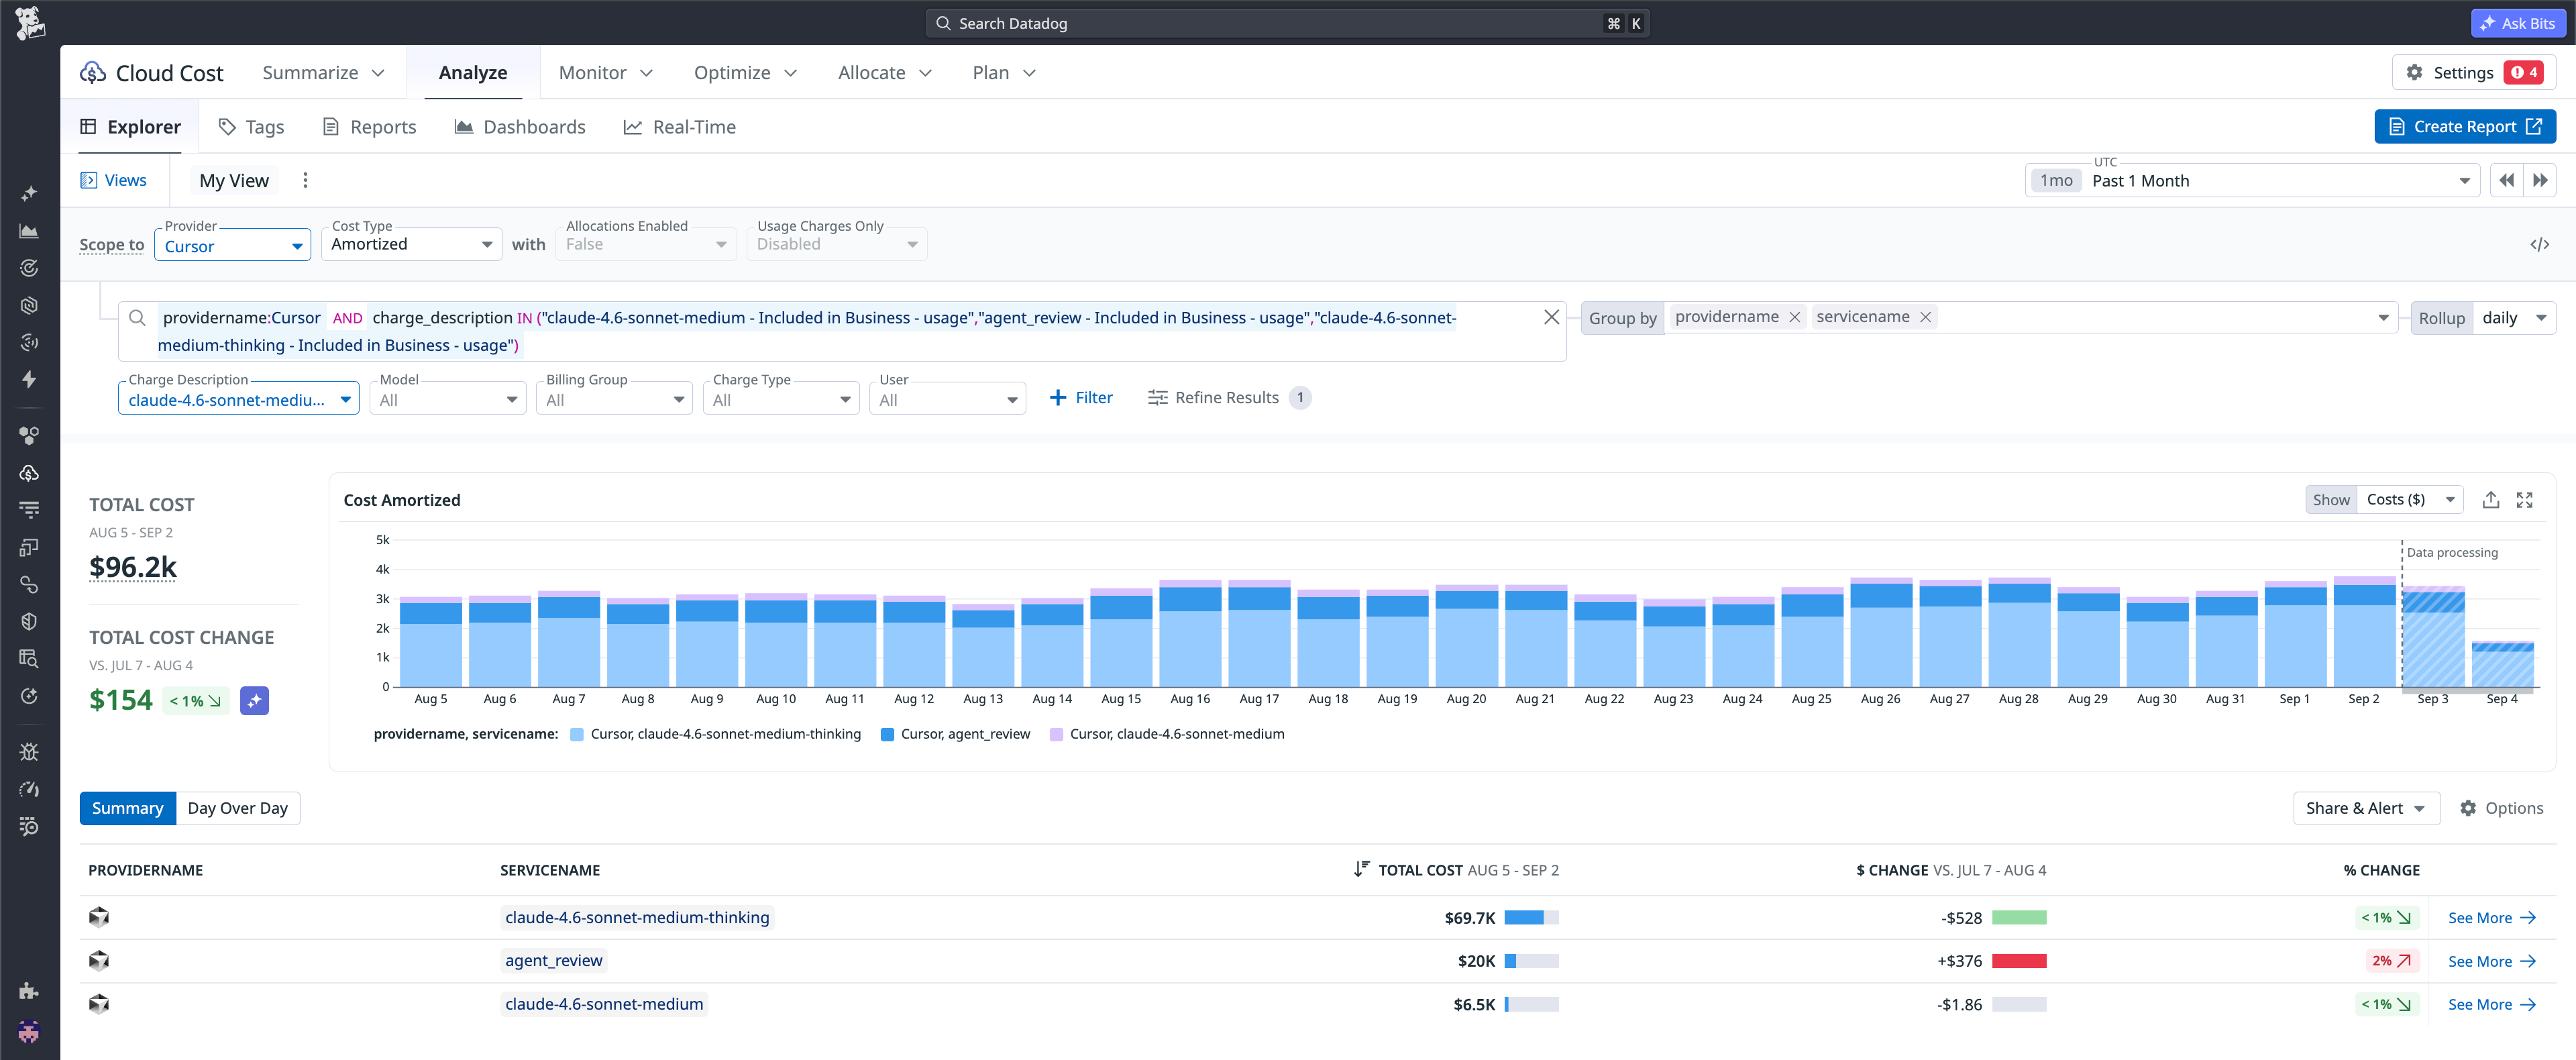Open the chain link sidebar icon

click(x=29, y=584)
